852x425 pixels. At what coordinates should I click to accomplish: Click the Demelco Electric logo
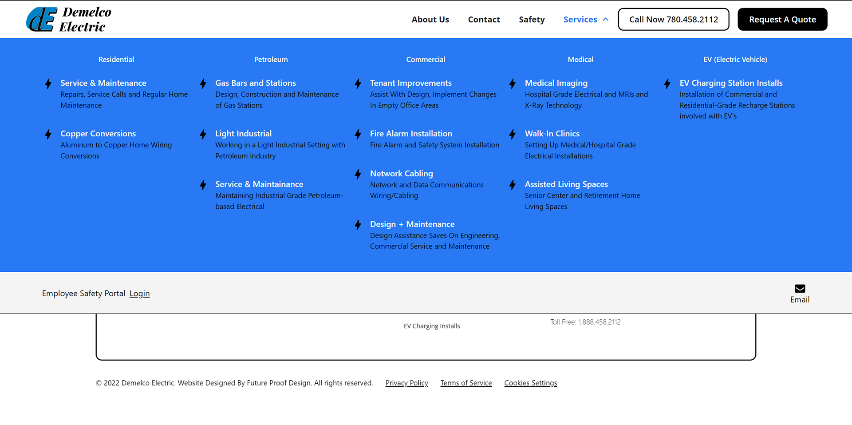point(69,20)
